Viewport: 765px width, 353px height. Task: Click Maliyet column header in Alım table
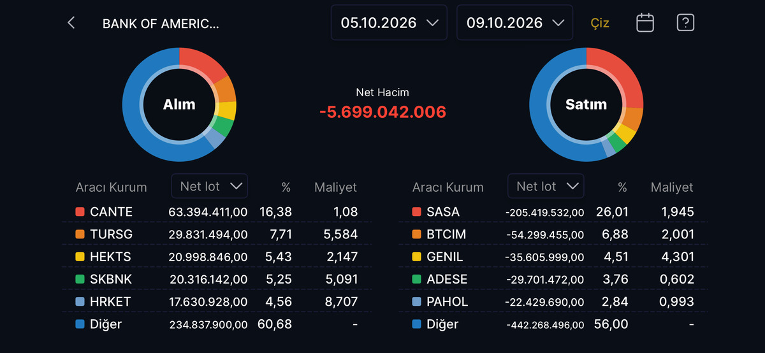point(335,187)
